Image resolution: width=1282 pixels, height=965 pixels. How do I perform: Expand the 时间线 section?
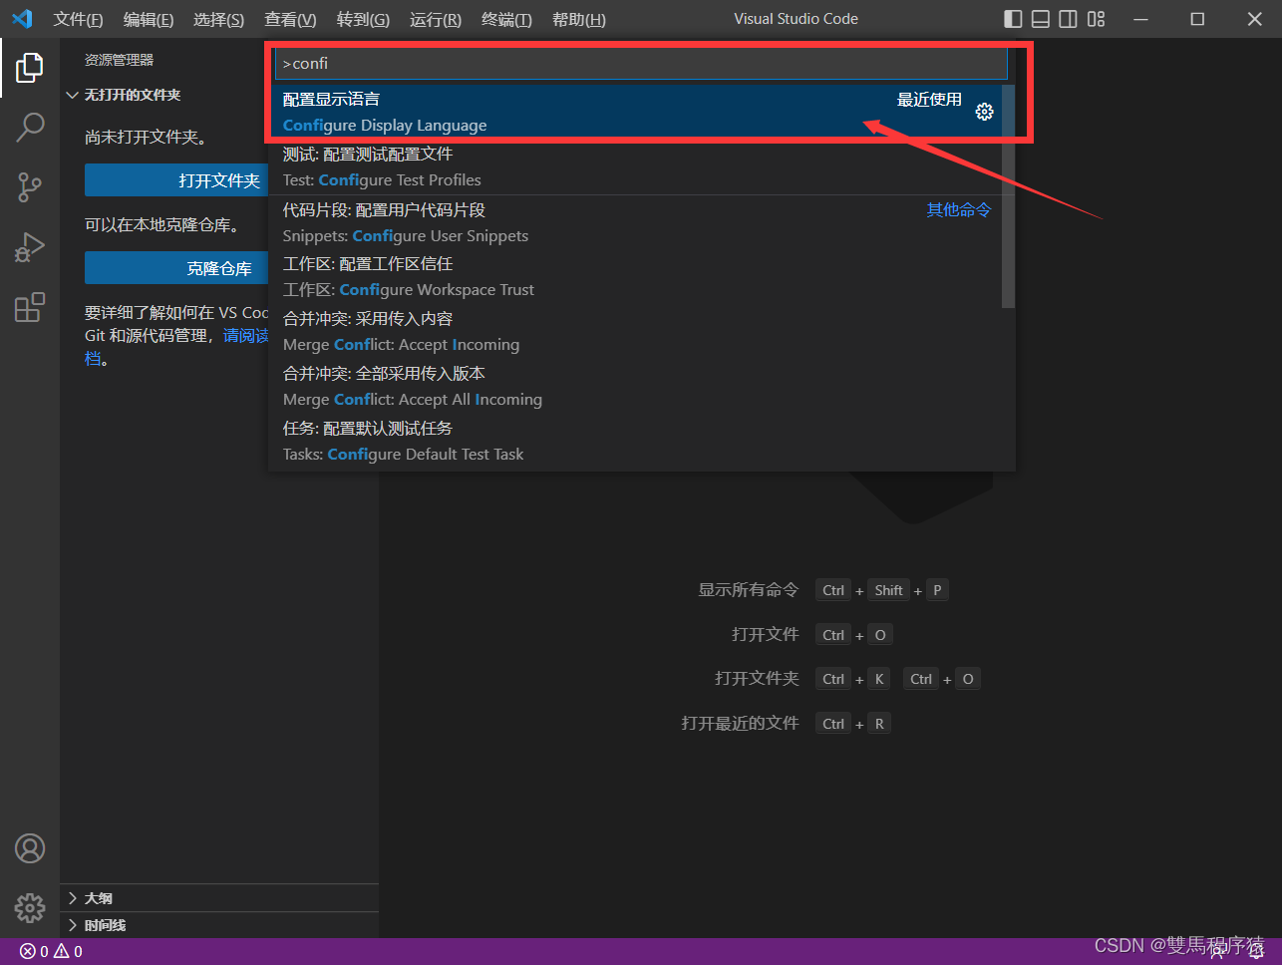(x=219, y=925)
